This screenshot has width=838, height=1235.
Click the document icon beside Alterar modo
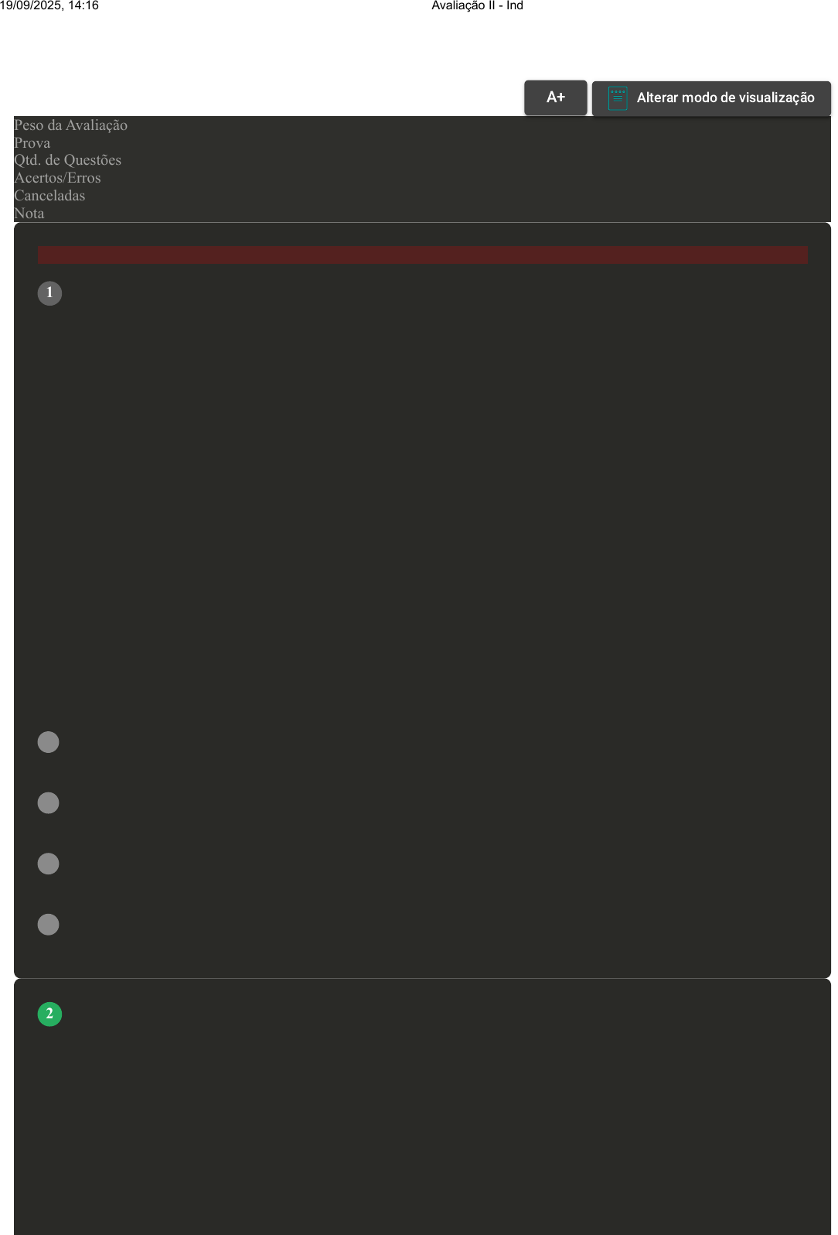[618, 98]
